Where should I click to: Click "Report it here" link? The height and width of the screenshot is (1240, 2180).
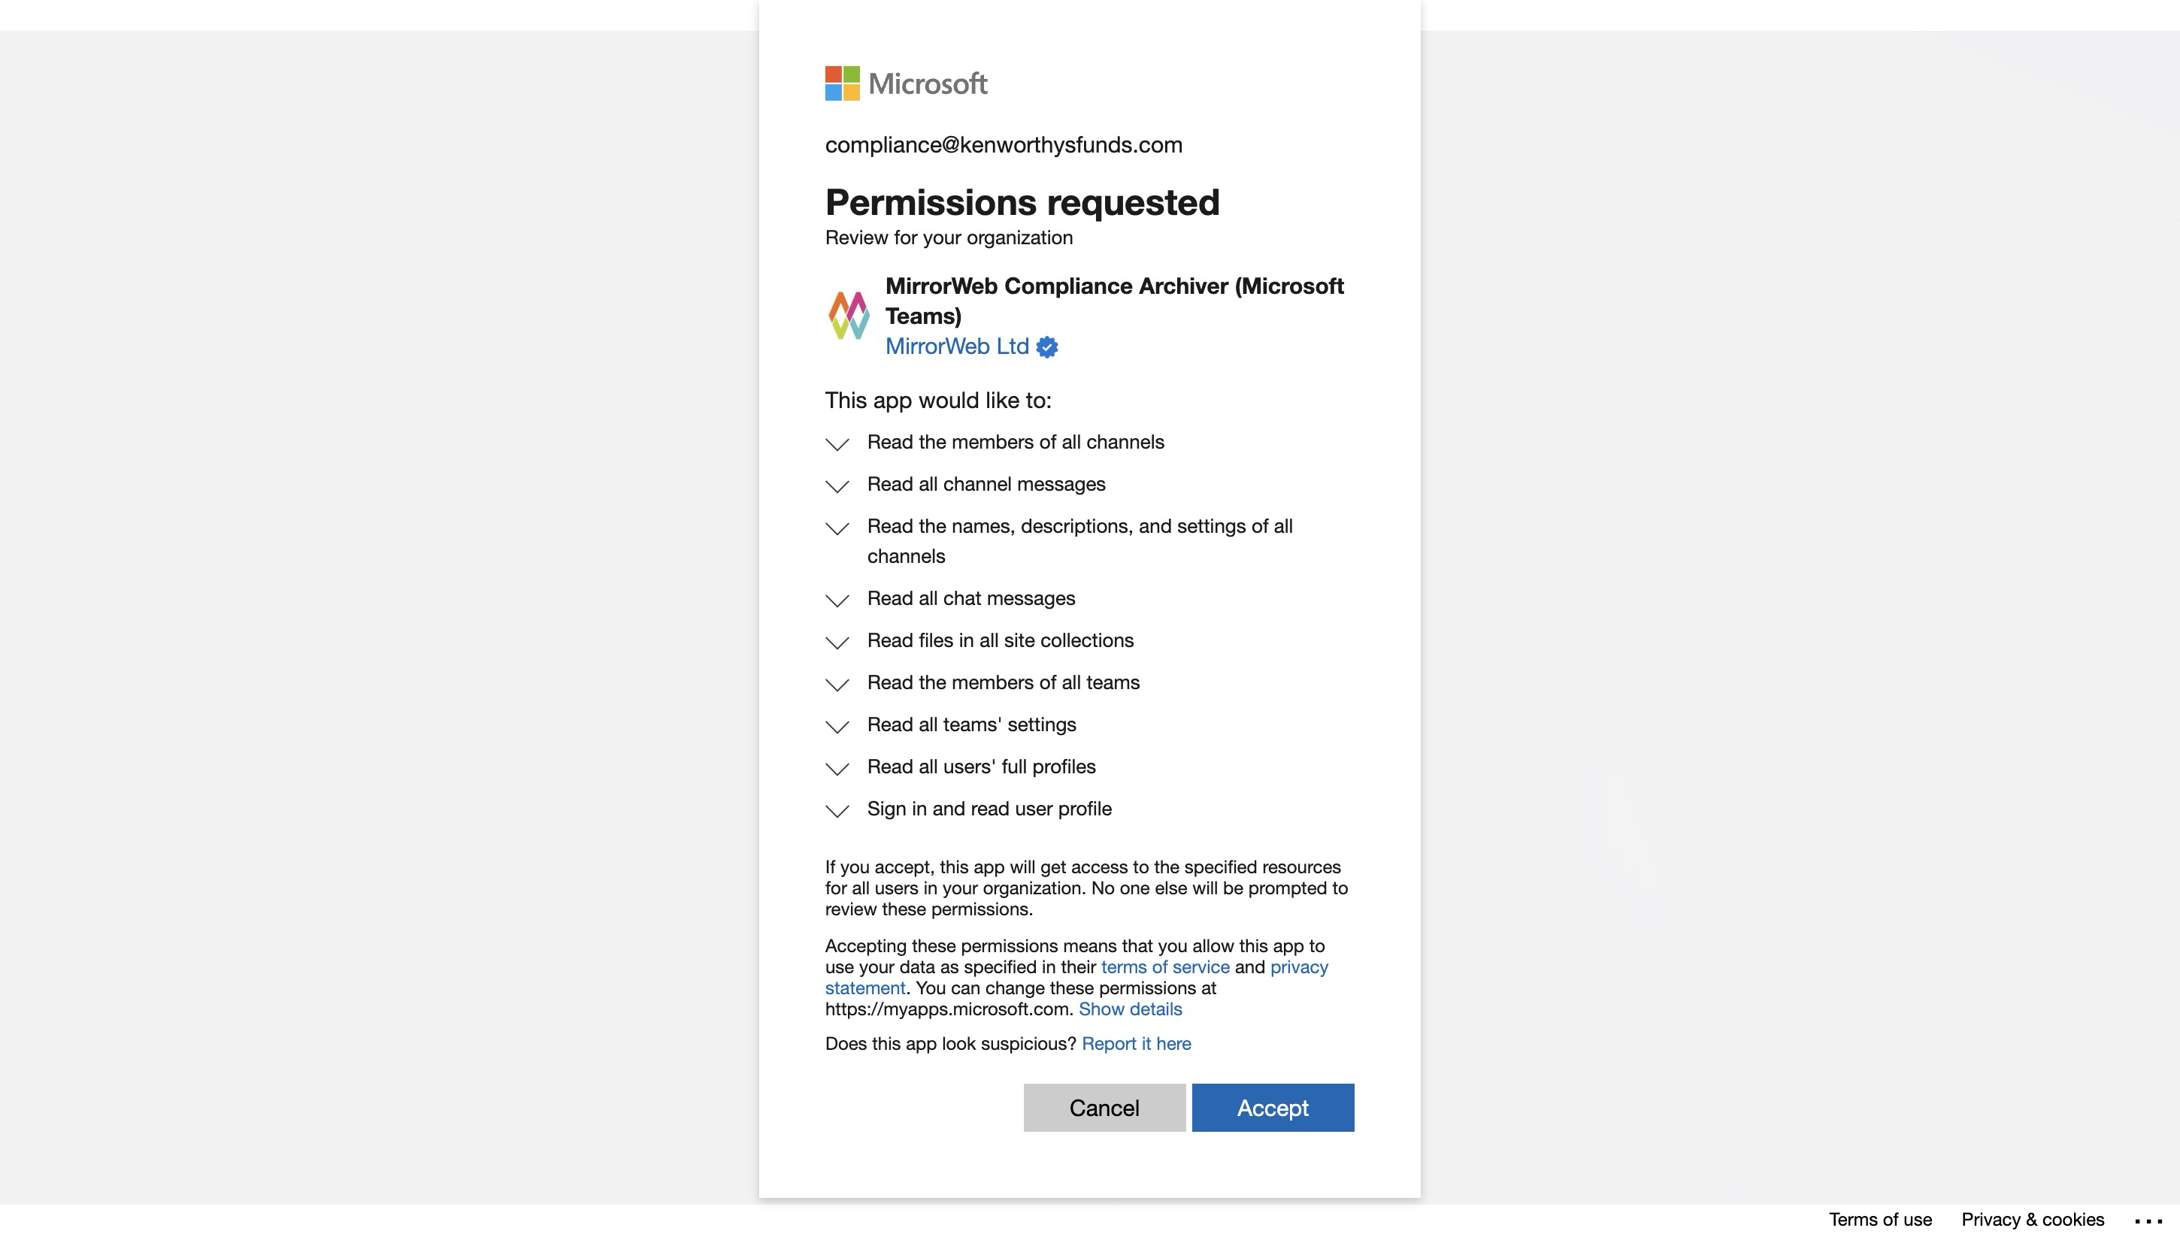(1136, 1044)
